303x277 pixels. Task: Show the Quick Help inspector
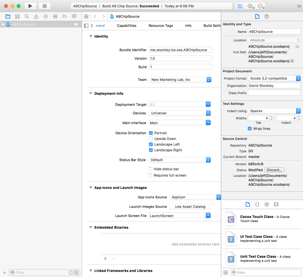(x=267, y=16)
